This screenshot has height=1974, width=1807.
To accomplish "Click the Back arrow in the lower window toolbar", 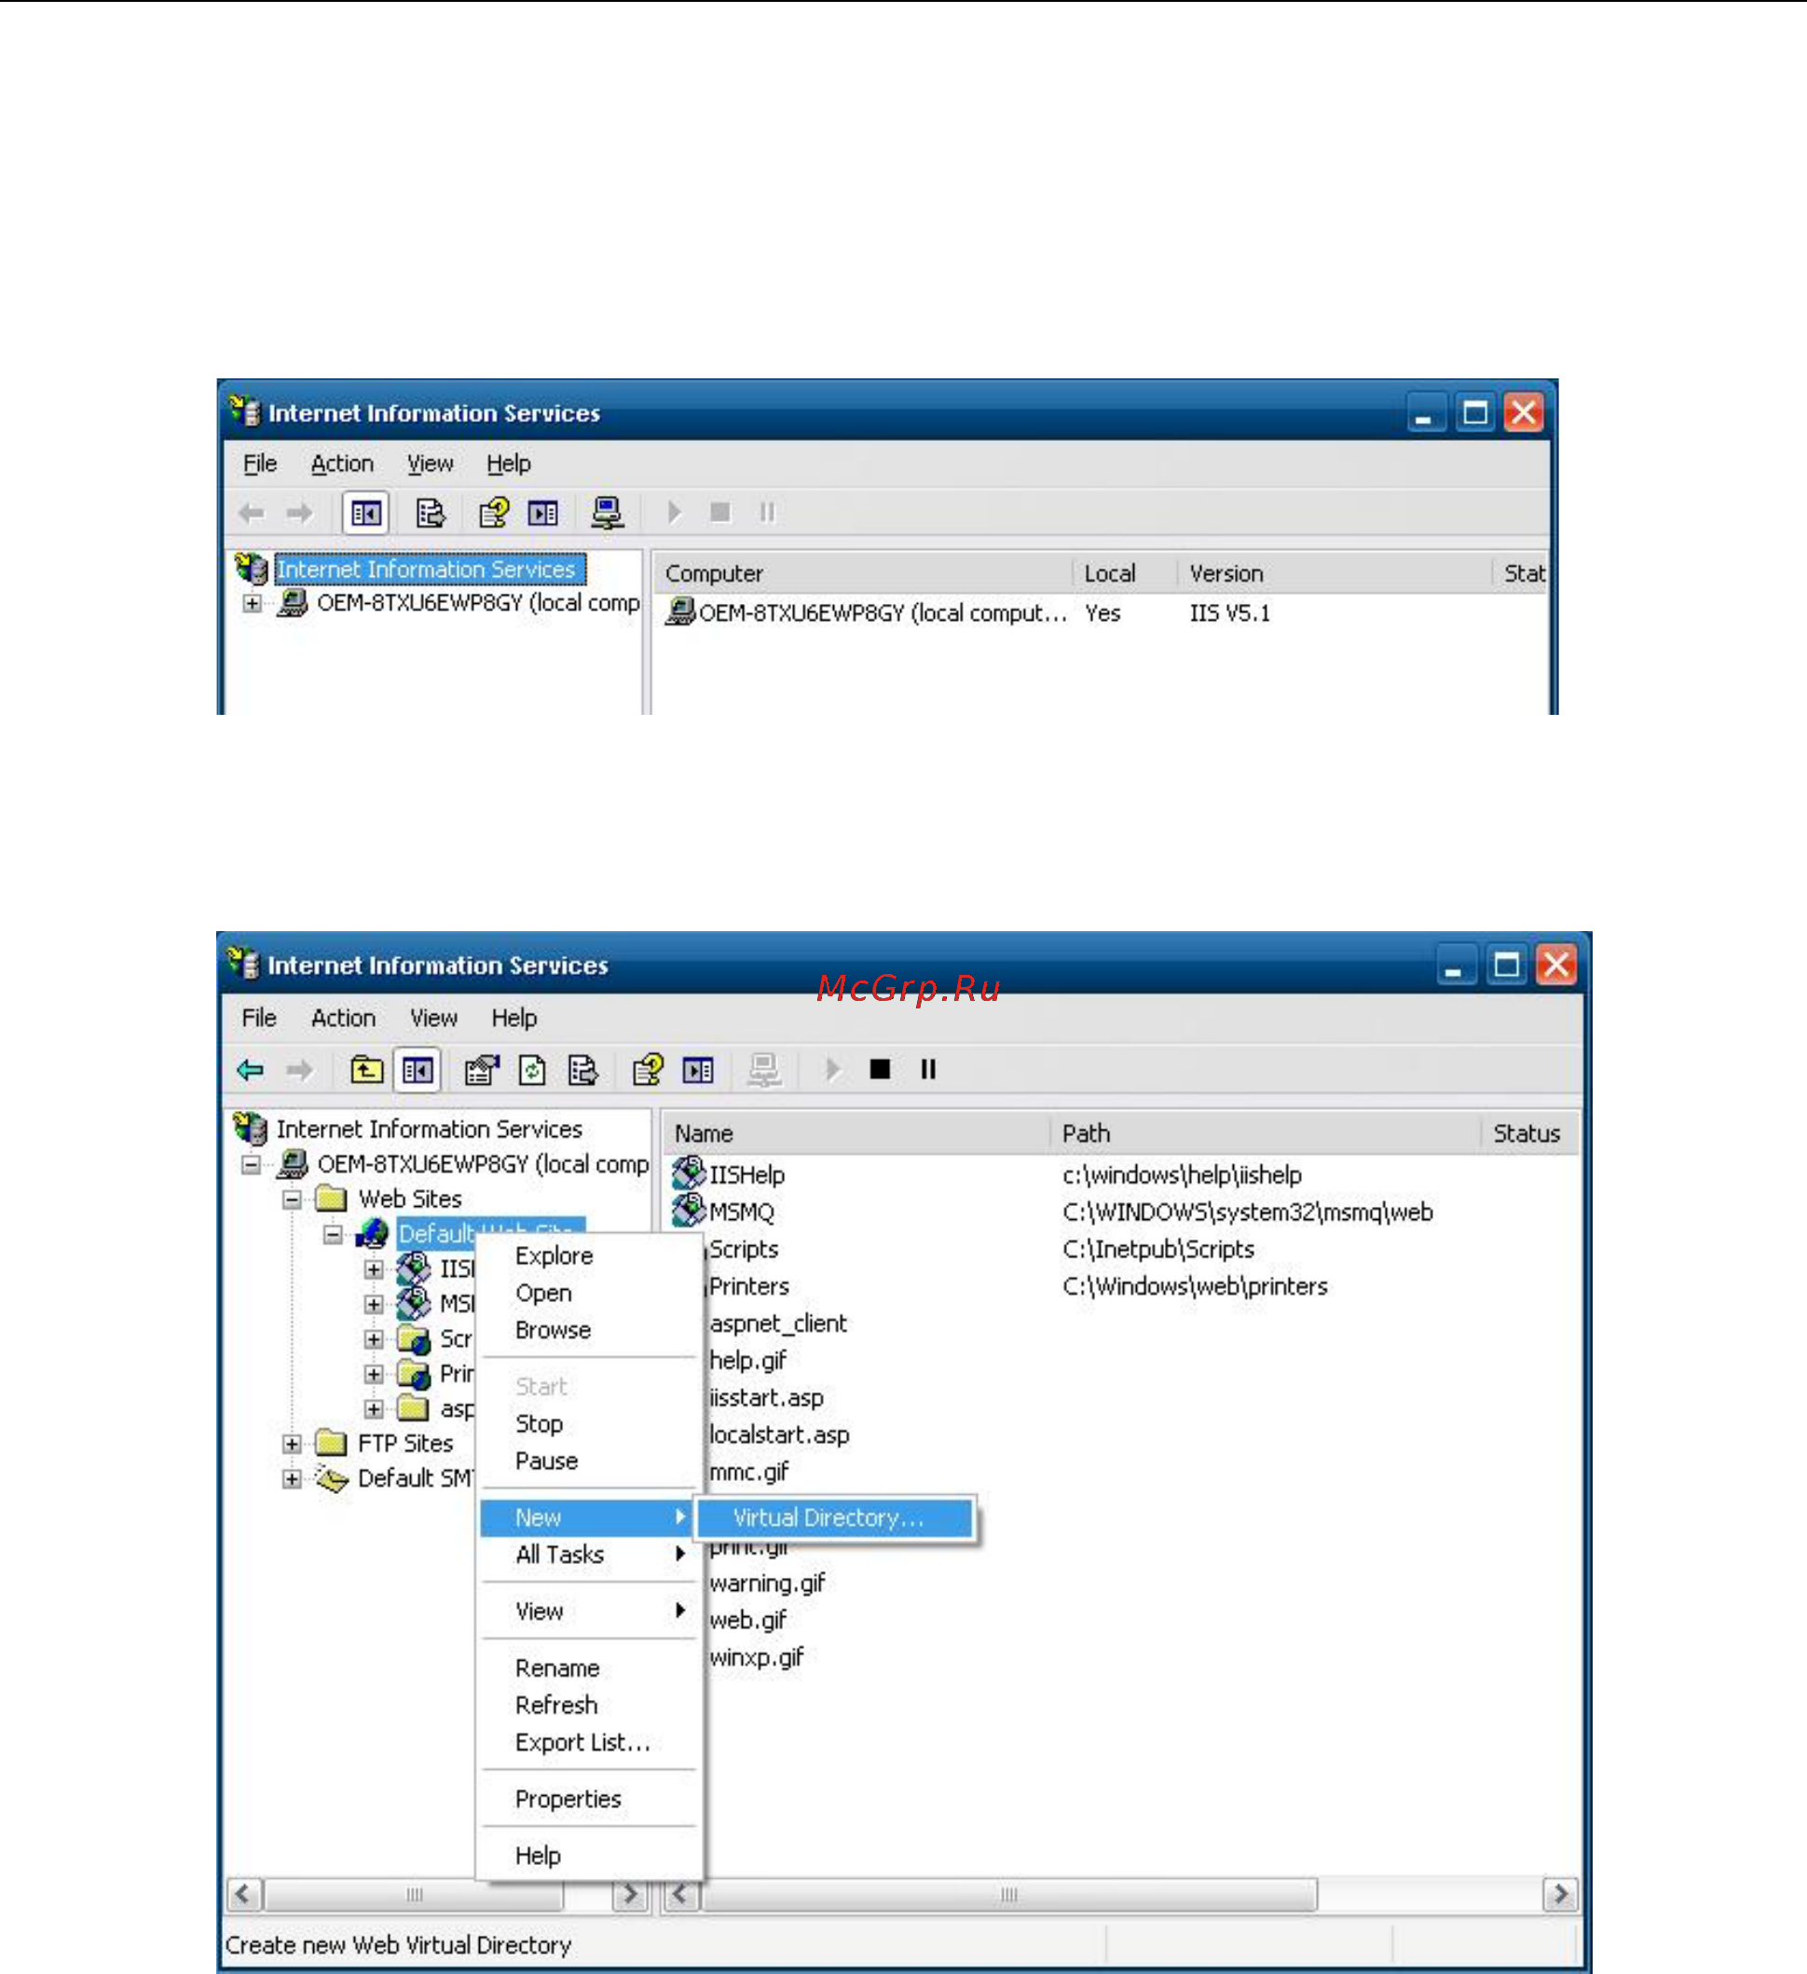I will (251, 1070).
